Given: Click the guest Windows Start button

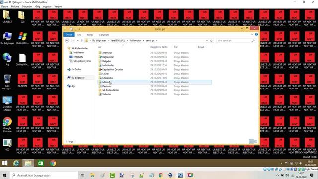Looking at the screenshot, I should (x=5, y=163).
